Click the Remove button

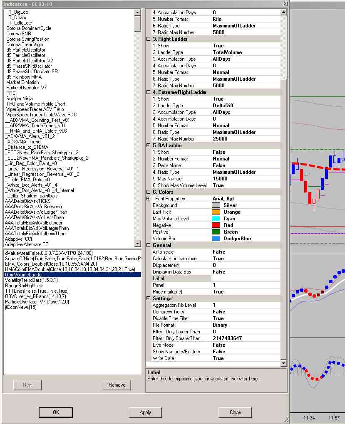117,385
